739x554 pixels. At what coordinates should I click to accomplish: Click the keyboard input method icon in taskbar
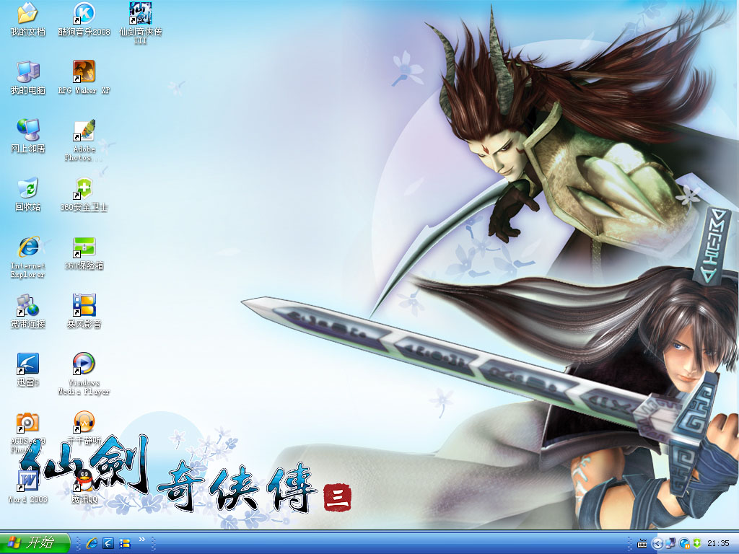tap(642, 544)
